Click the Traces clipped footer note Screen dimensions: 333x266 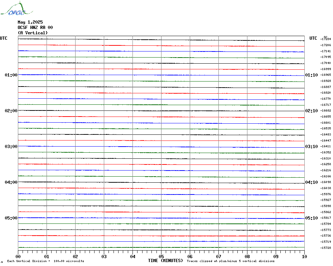(x=231, y=261)
